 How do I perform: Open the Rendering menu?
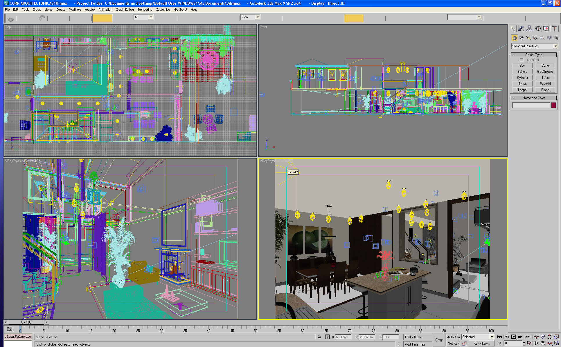tap(145, 10)
